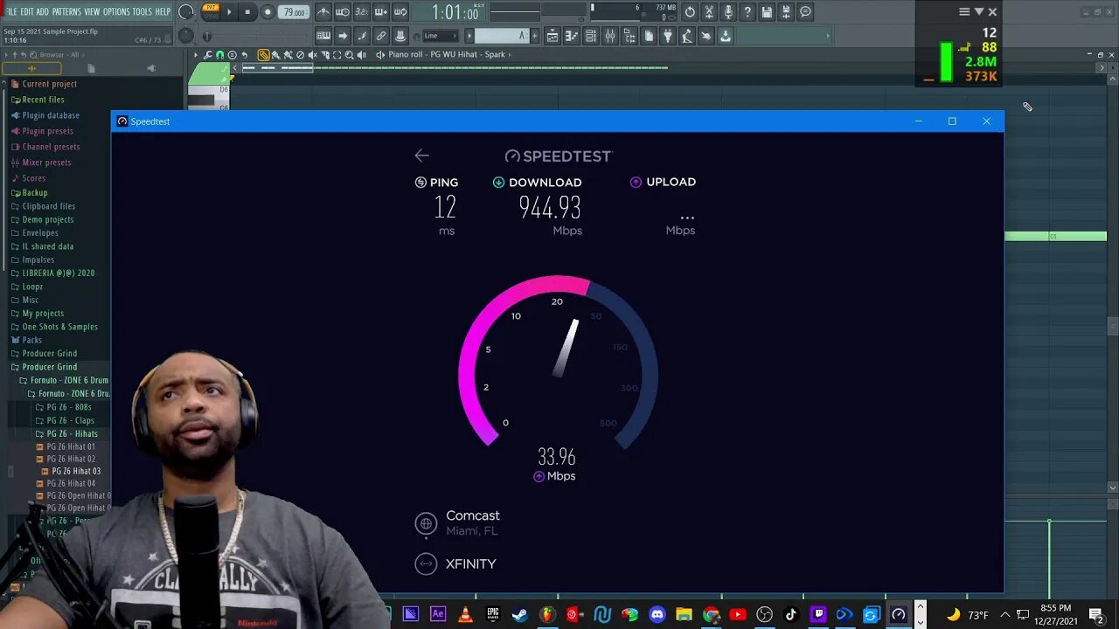Screen dimensions: 1119x629
Task: Open the channel rack icon
Action: point(591,36)
